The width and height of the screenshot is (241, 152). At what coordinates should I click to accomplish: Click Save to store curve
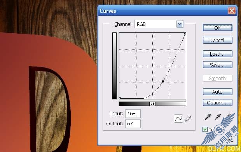click(218, 65)
